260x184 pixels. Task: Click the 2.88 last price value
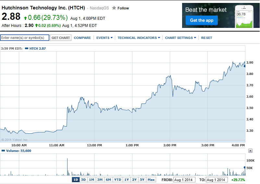click(11, 17)
